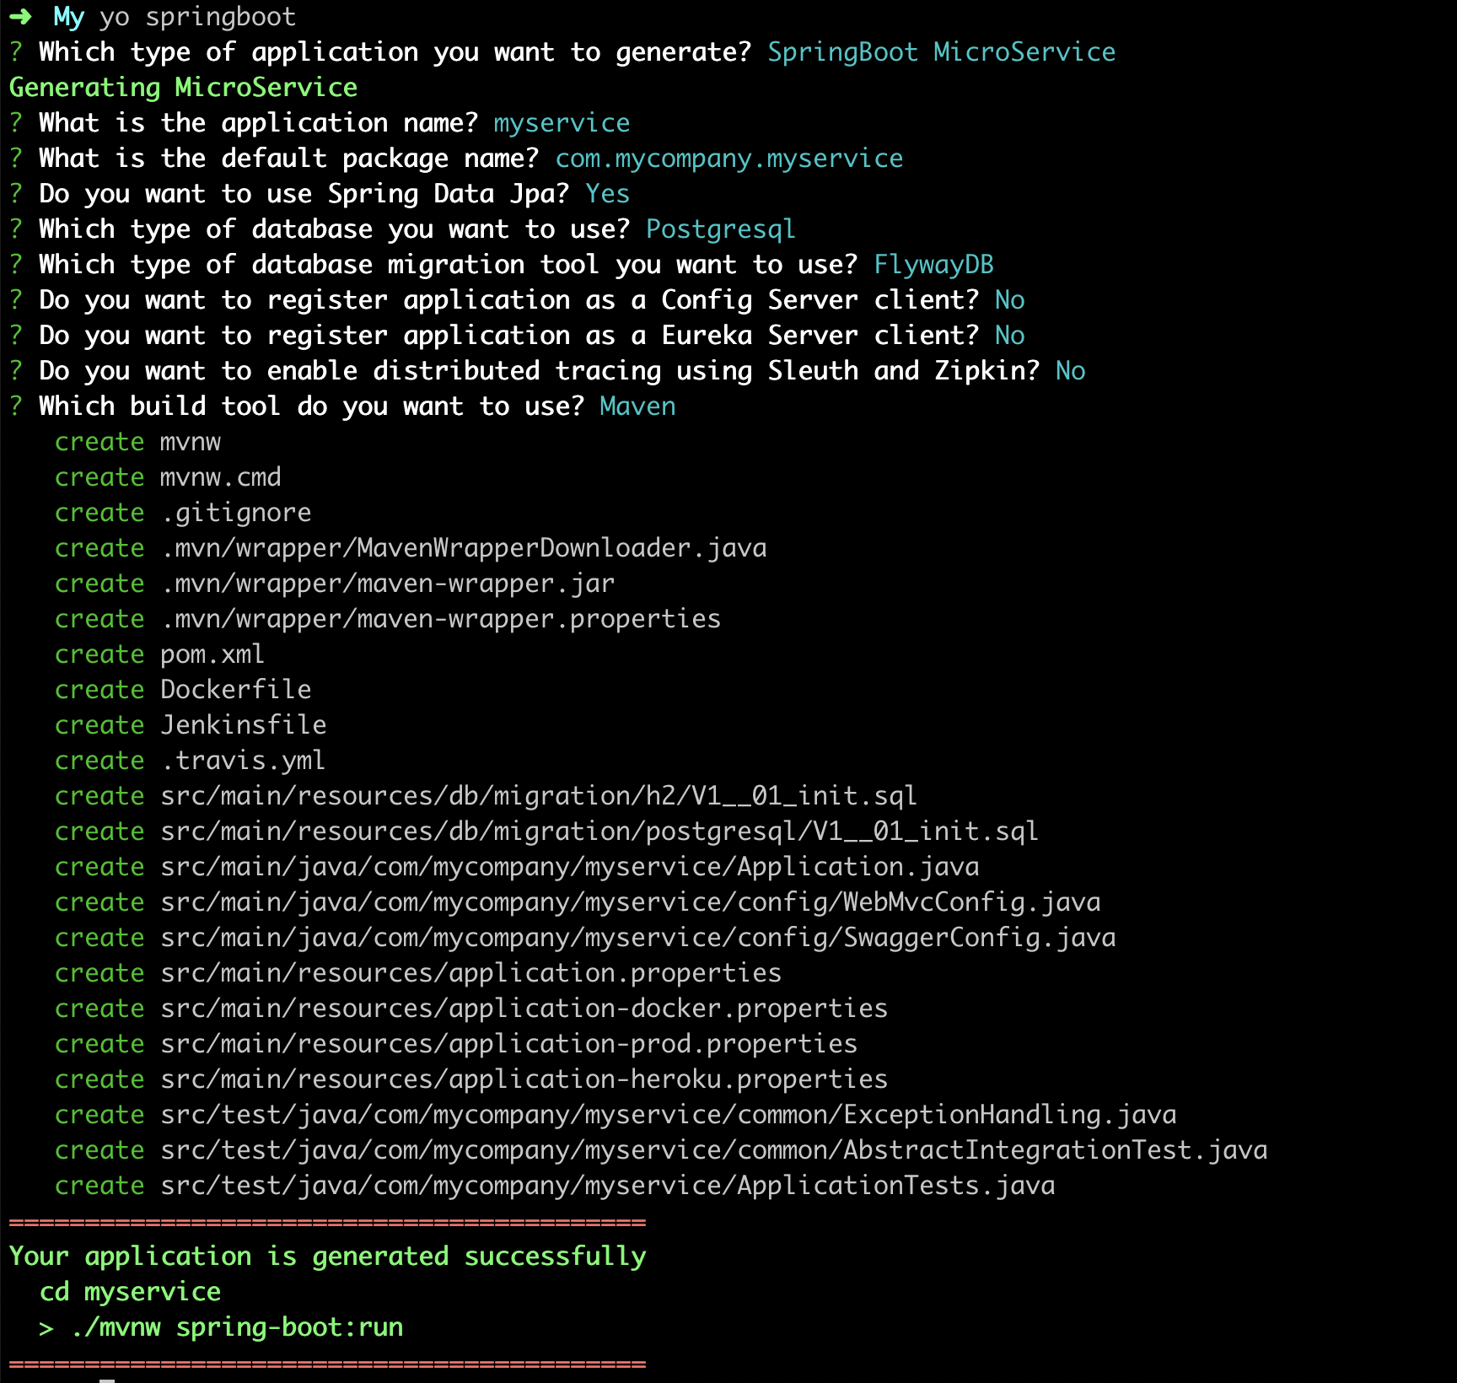The height and width of the screenshot is (1383, 1457).
Task: Click the 'mvnw' created file name
Action: coord(191,442)
